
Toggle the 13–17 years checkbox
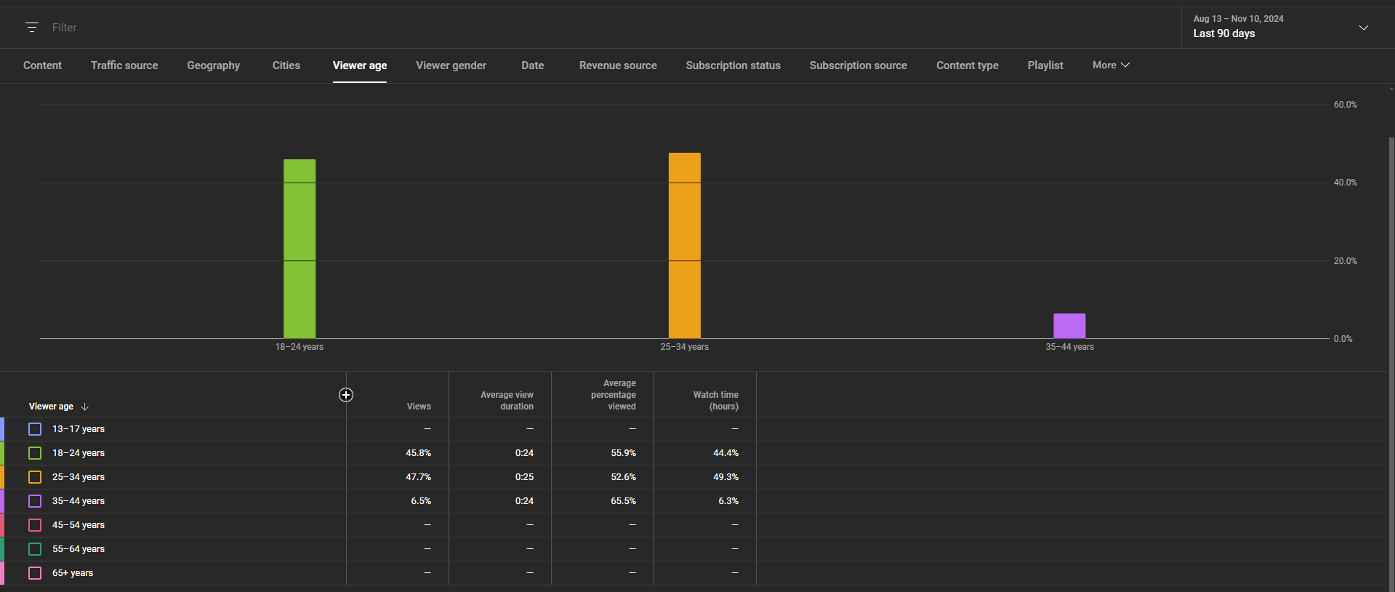(35, 429)
